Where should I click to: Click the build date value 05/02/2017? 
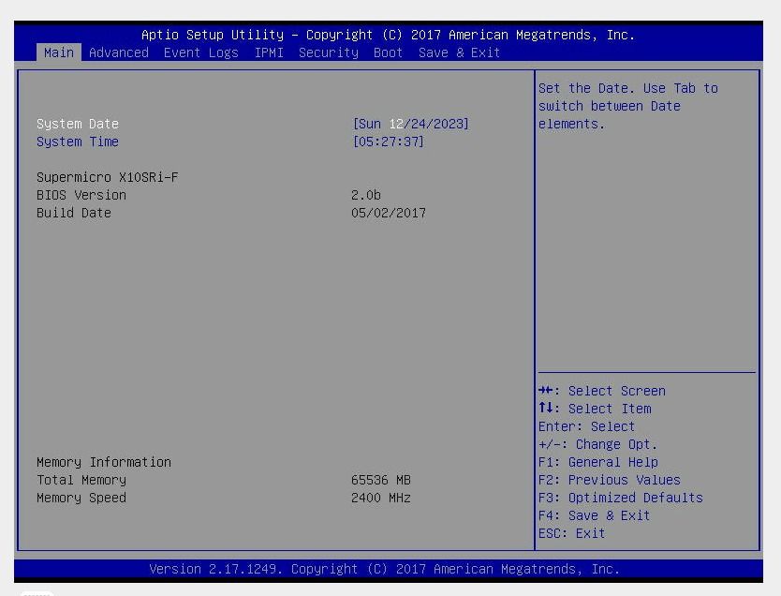(x=388, y=213)
